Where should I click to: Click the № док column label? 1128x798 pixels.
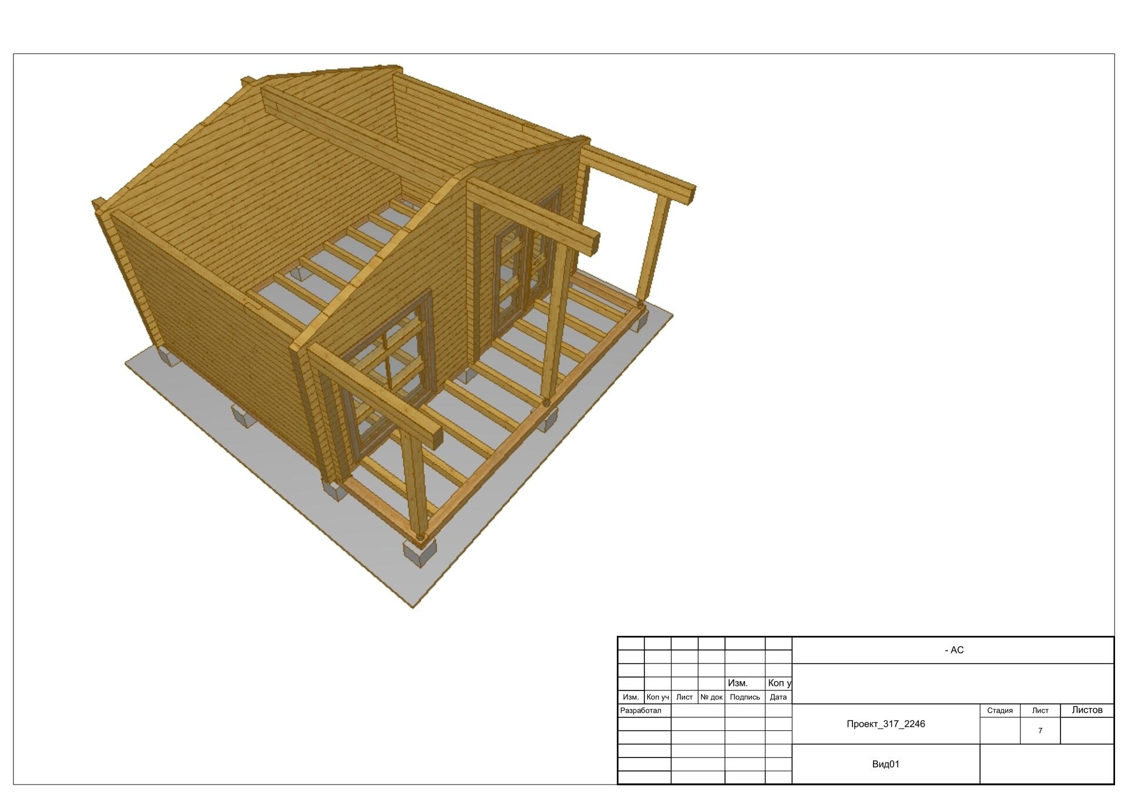tap(711, 697)
